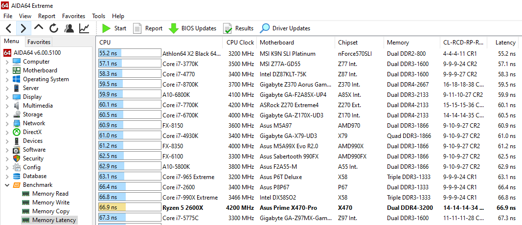Click the Operating System Windows icon
This screenshot has width=522, height=225.
click(17, 79)
